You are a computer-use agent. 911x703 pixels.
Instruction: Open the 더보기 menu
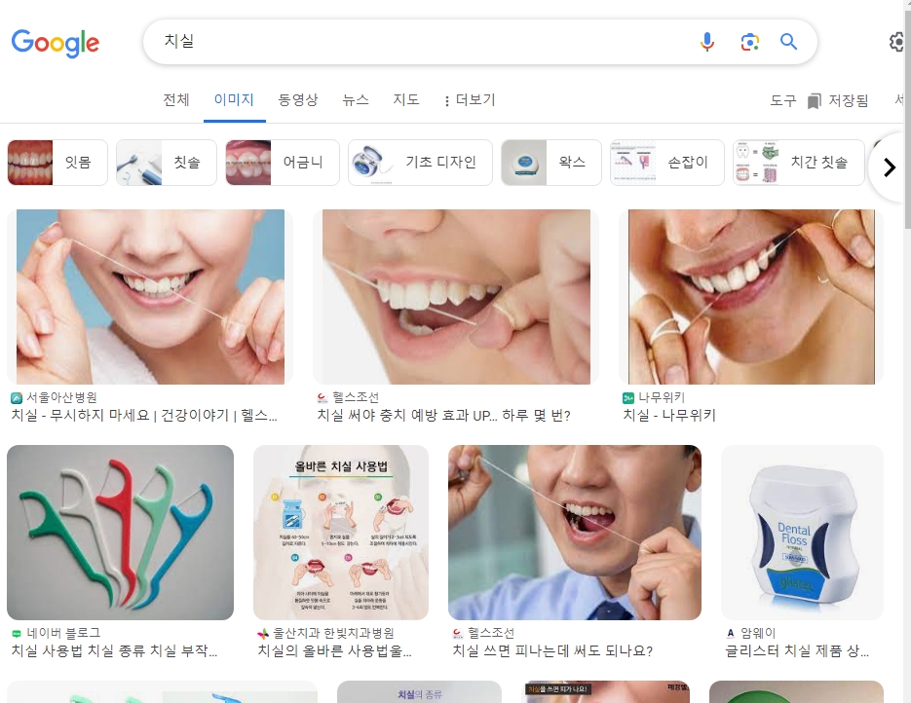point(470,99)
